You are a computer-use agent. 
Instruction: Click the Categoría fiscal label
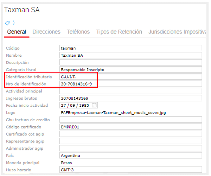[x=21, y=70]
